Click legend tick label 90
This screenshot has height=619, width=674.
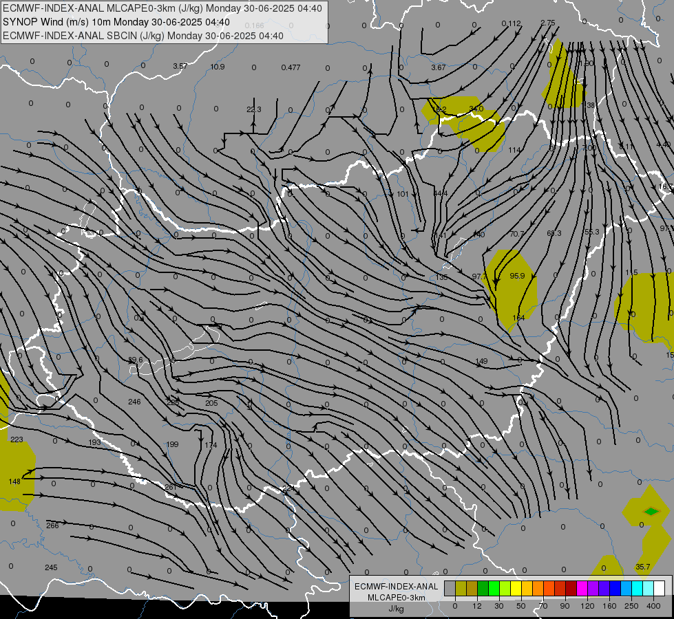click(565, 606)
